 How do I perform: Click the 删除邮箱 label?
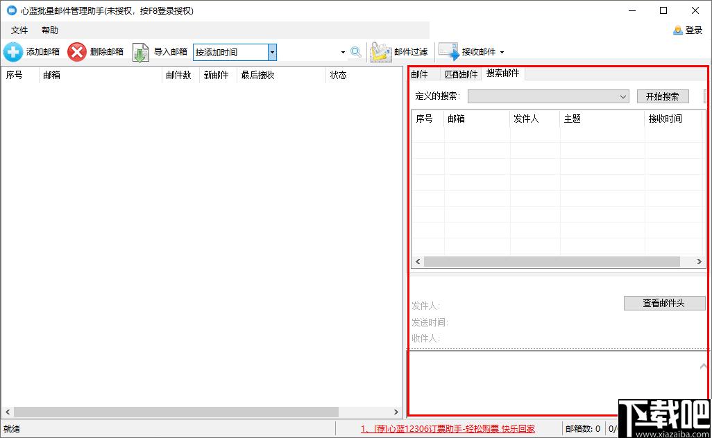point(107,52)
